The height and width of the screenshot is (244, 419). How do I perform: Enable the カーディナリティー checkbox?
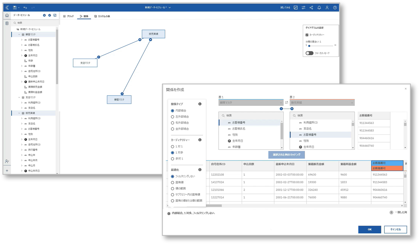(307, 35)
